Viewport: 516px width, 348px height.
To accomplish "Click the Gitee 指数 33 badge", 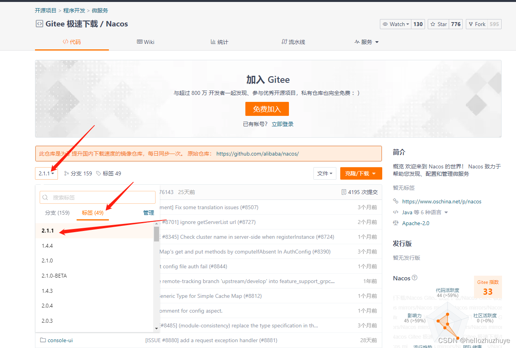I will (488, 287).
